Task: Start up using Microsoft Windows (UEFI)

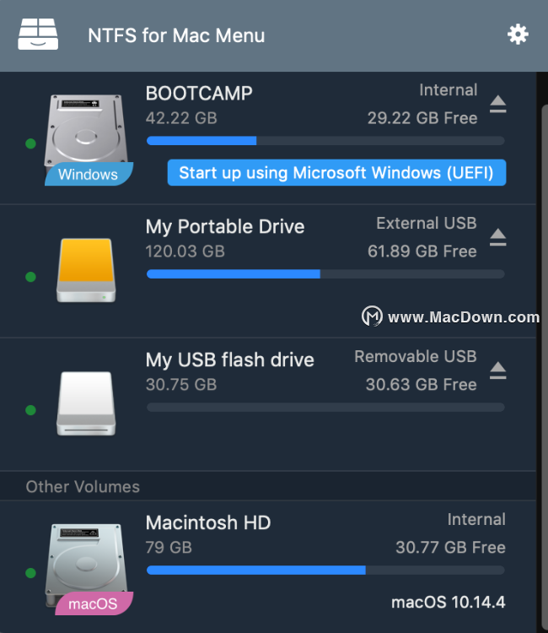Action: click(x=336, y=172)
